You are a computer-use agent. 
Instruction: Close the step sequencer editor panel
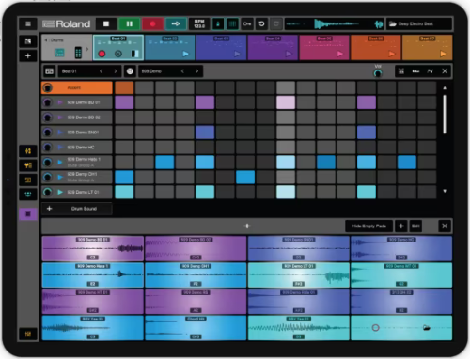pos(445,71)
